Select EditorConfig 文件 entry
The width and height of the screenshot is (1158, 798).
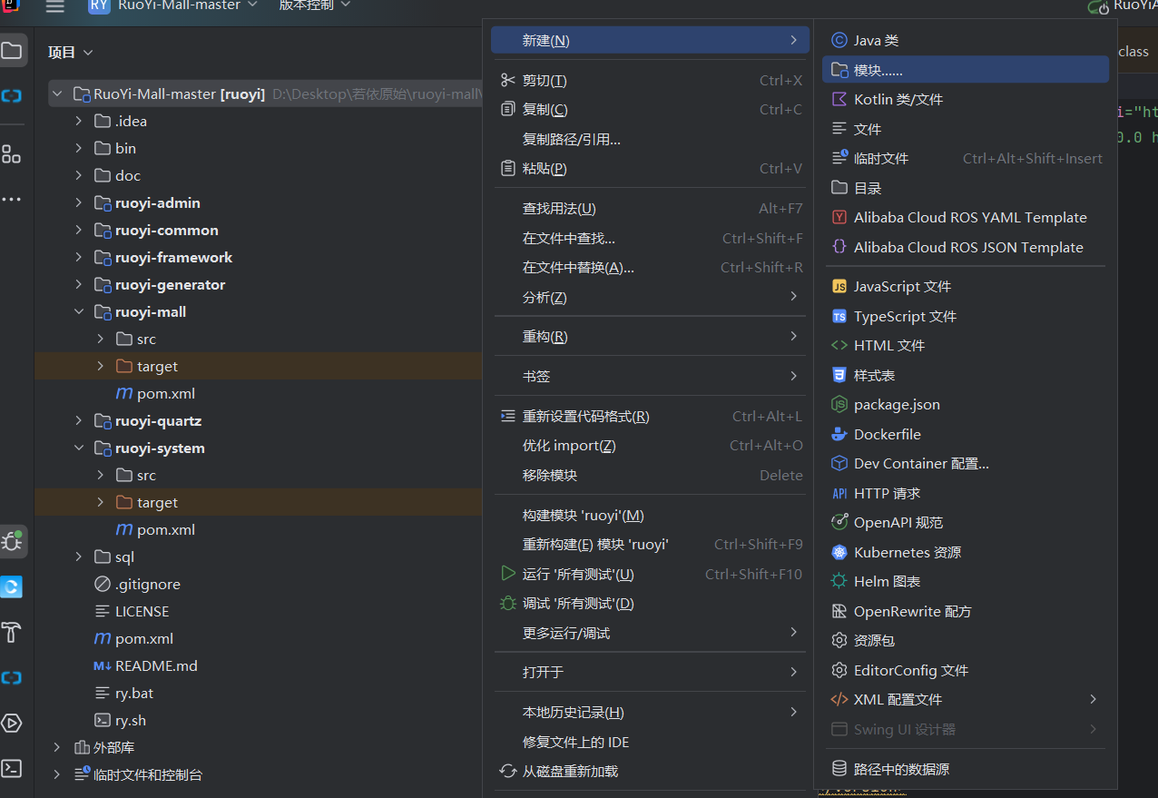point(966,670)
